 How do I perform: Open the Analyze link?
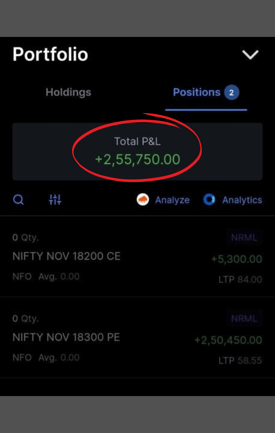point(172,200)
